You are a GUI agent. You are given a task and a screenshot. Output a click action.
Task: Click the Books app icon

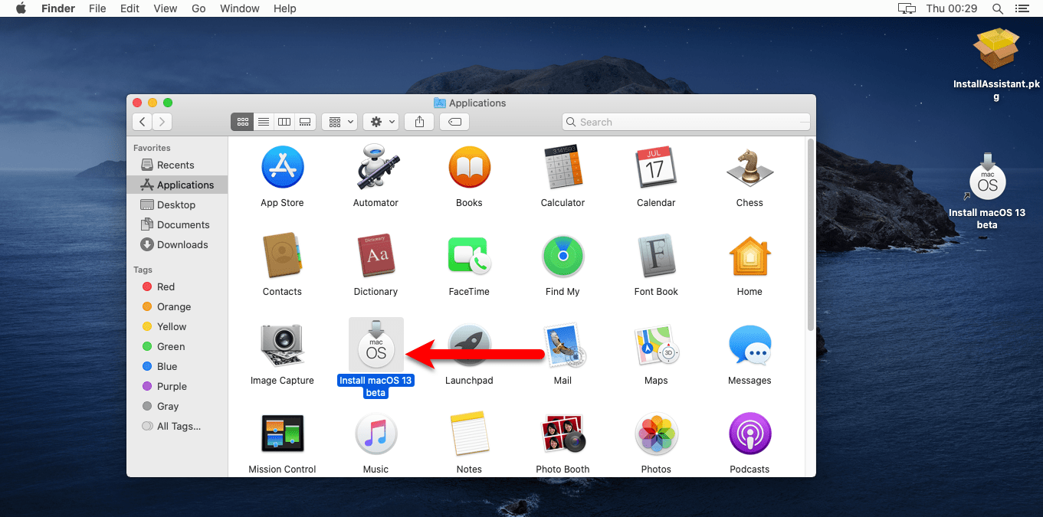coord(469,167)
